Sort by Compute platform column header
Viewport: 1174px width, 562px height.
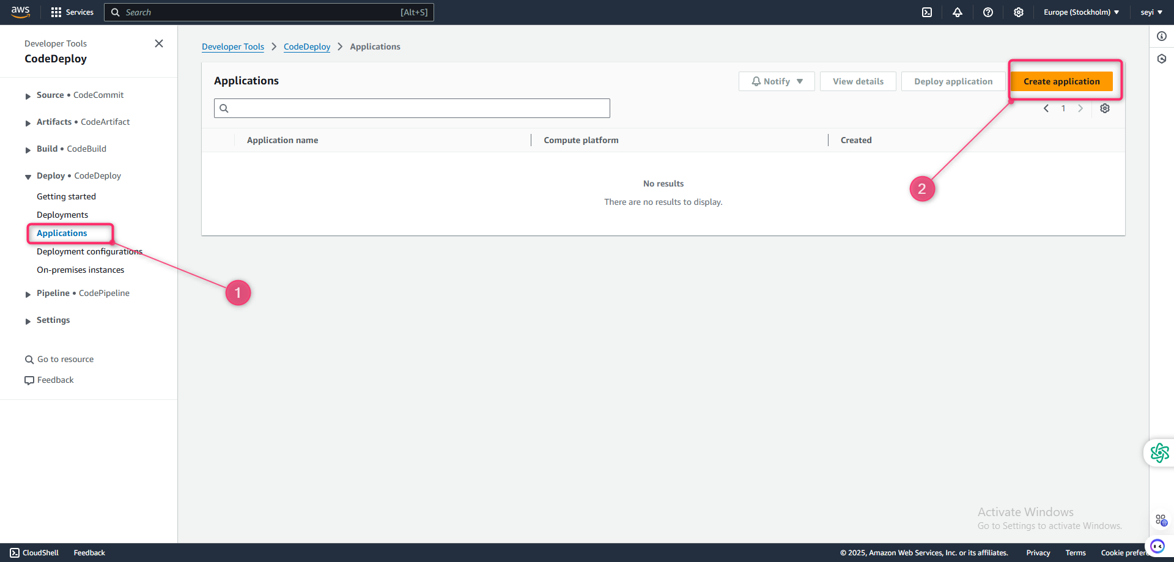coord(581,140)
